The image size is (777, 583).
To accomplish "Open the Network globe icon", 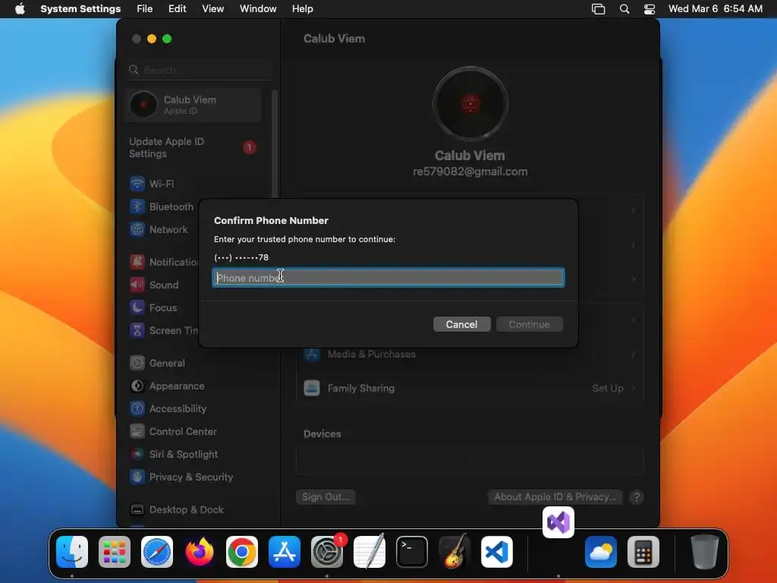I will [137, 229].
